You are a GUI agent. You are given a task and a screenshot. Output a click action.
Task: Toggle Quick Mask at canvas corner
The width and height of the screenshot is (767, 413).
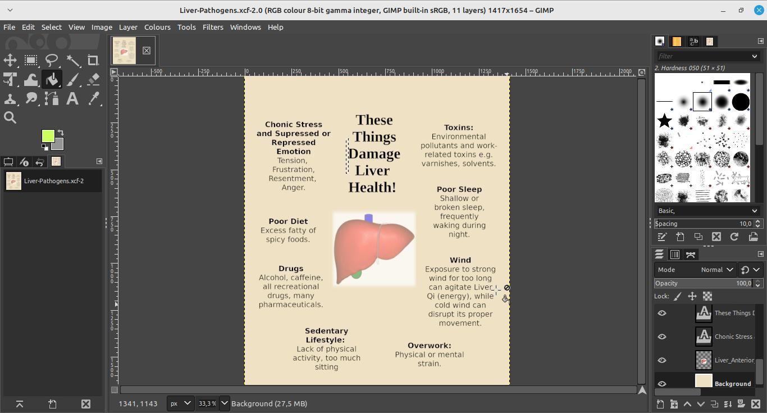click(x=115, y=389)
